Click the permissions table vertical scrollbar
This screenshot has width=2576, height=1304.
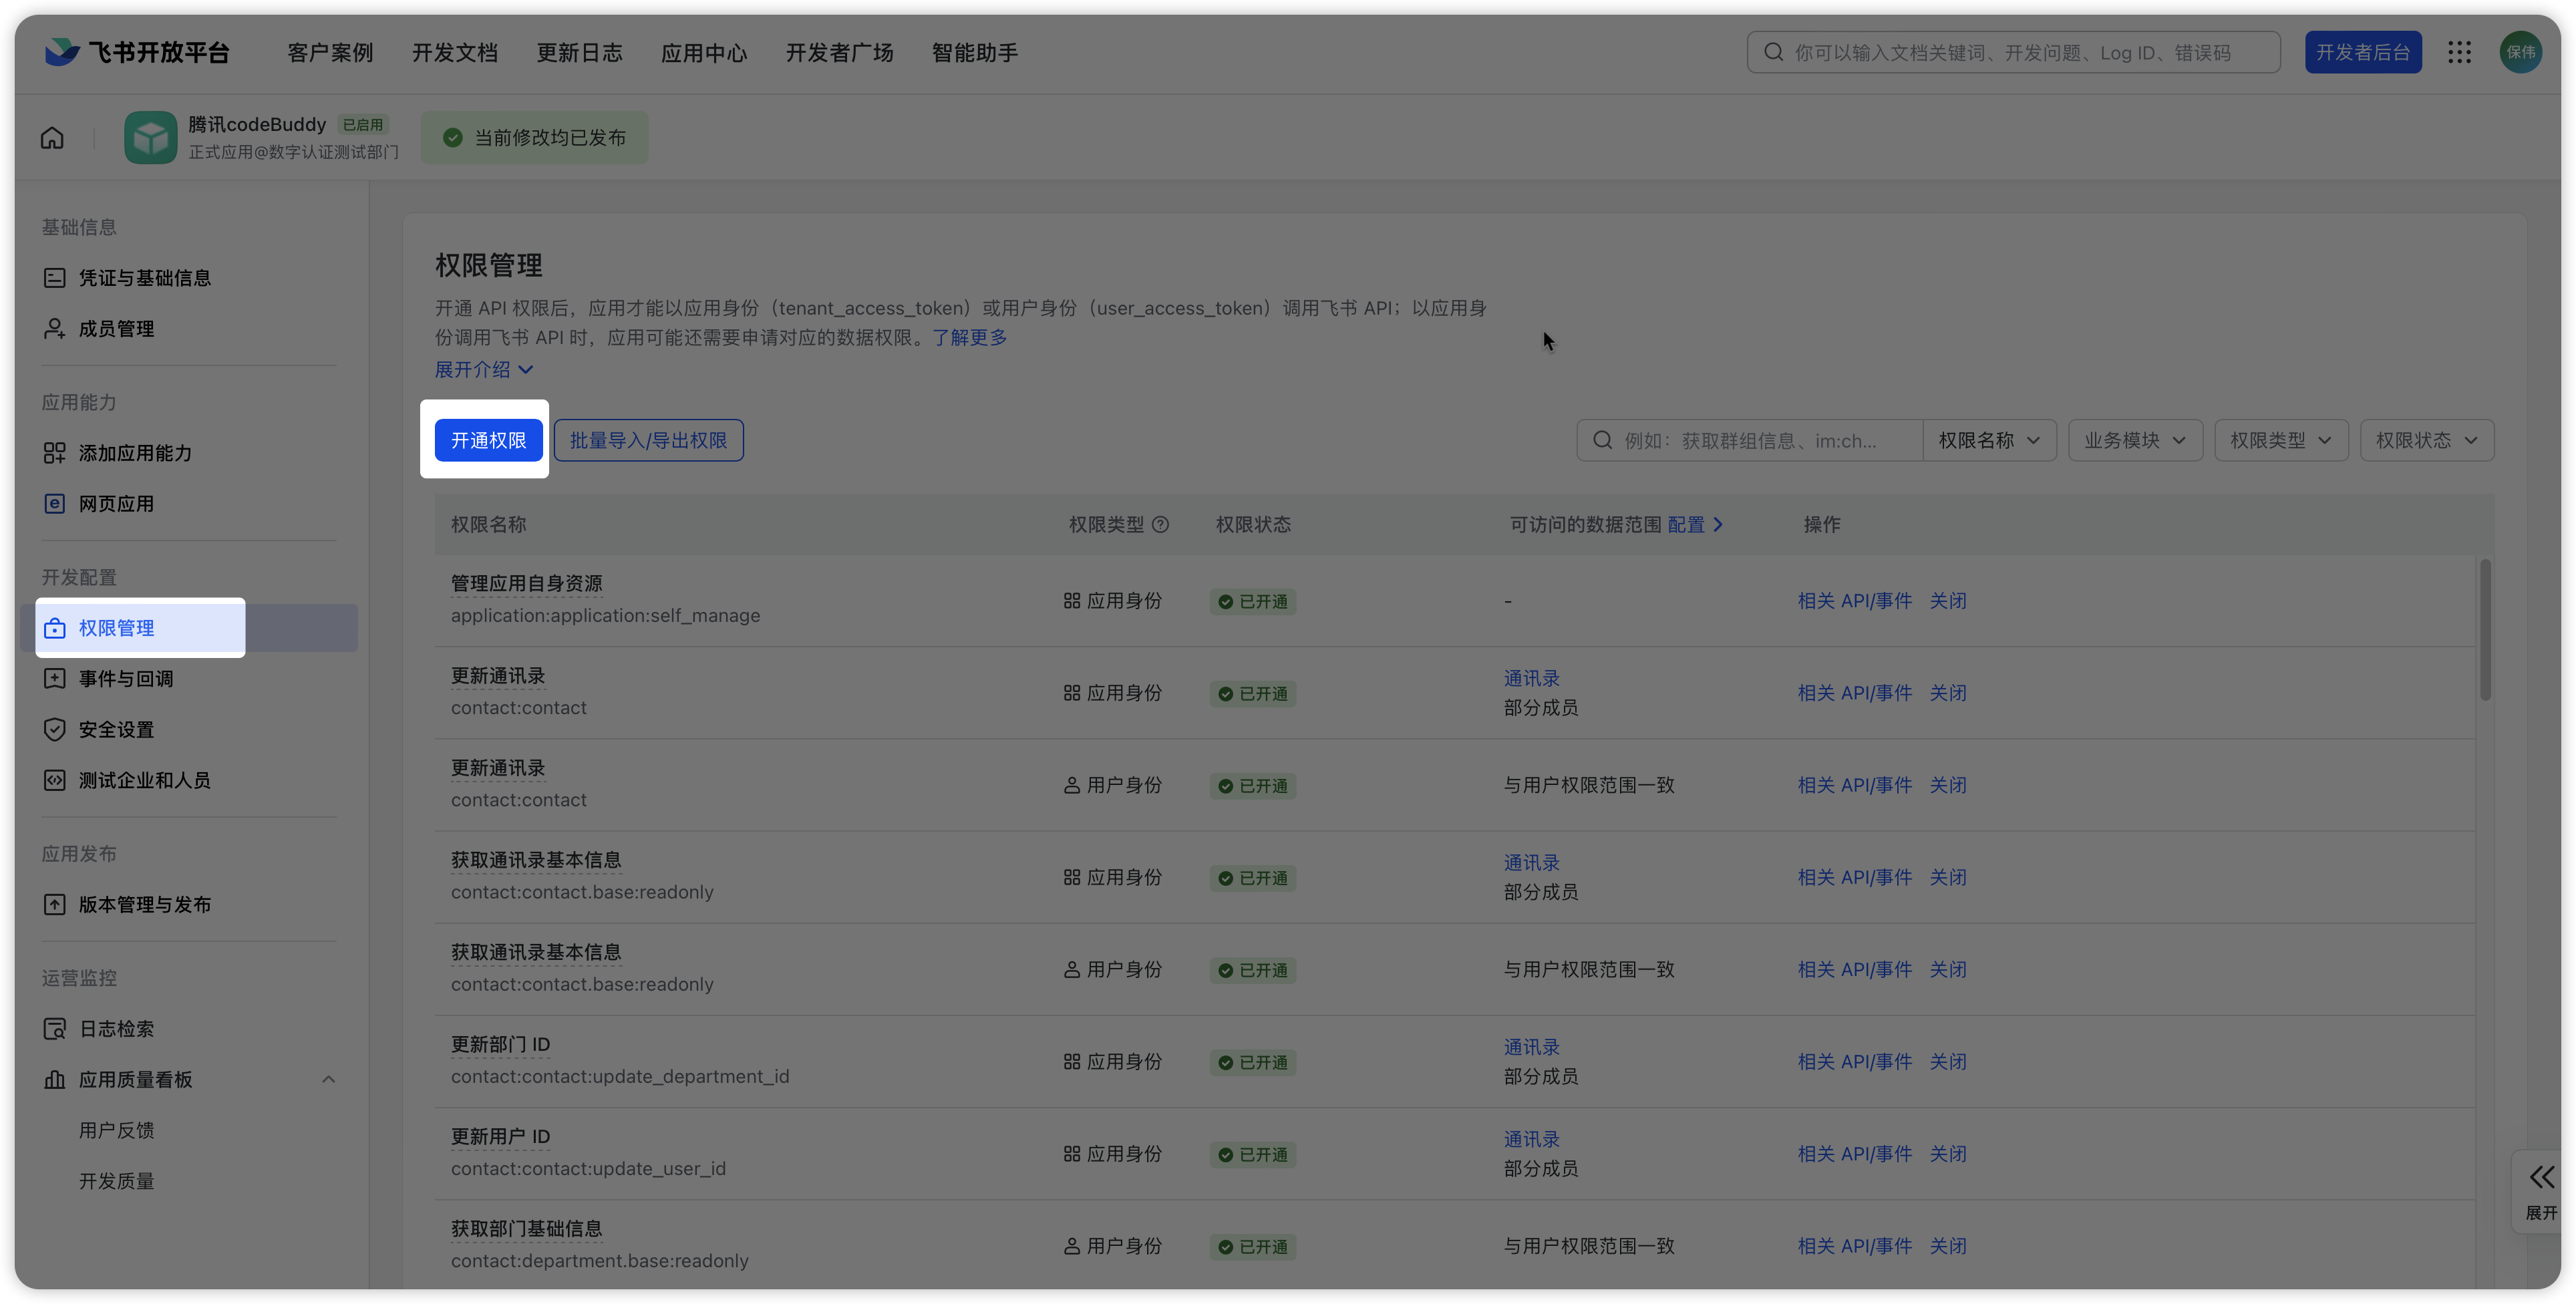[2485, 630]
